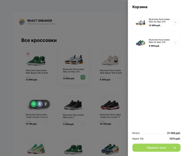
Task: Click the Nike Kyrie 7 product name
Action: 73,116
